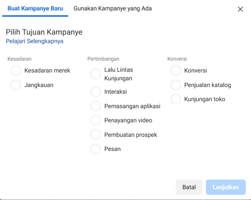
Task: Click the Batal button
Action: click(189, 187)
